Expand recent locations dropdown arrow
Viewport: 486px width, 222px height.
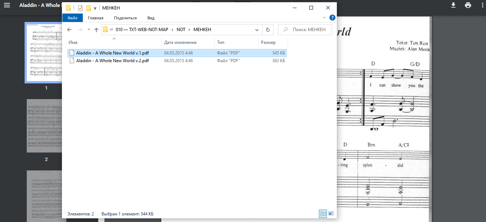[88, 30]
